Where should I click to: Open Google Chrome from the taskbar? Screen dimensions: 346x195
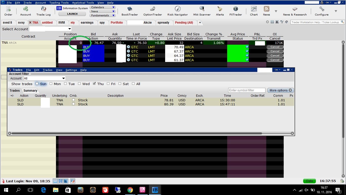130,190
